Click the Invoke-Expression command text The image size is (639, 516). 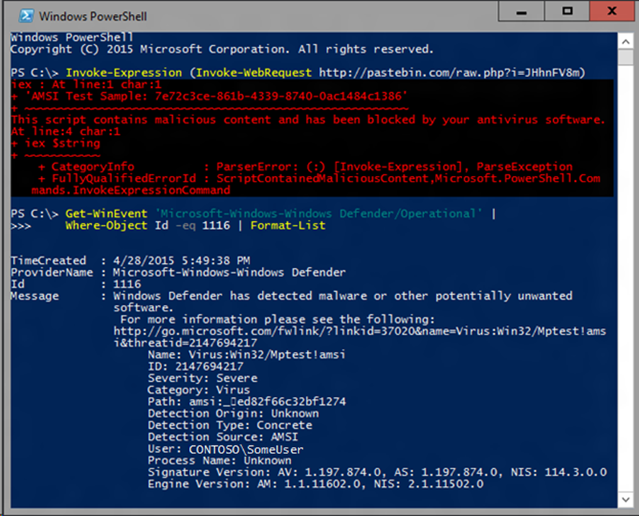click(x=124, y=72)
